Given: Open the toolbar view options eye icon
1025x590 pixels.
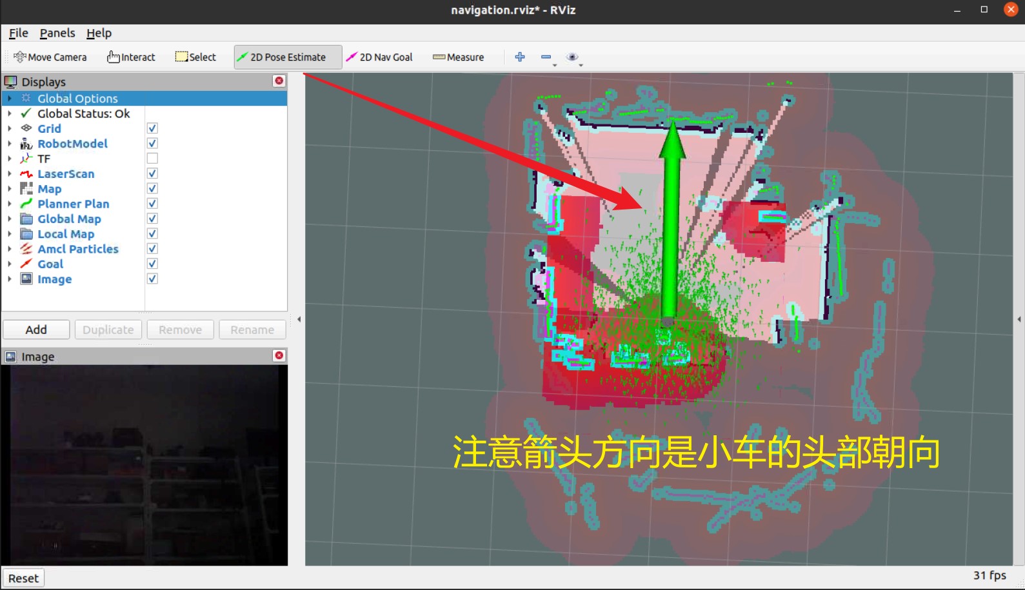Looking at the screenshot, I should pyautogui.click(x=572, y=57).
